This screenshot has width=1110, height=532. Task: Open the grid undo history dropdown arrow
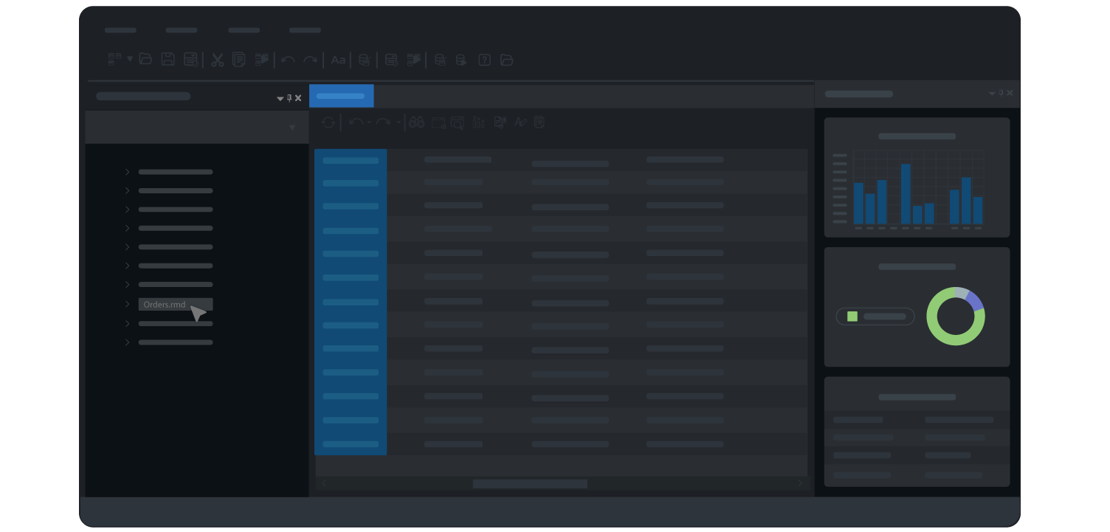368,122
